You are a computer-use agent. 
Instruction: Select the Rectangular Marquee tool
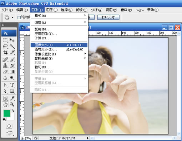pyautogui.click(x=5, y=40)
